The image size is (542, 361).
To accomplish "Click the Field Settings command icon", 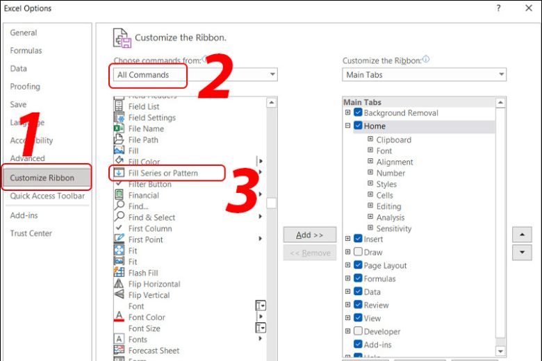I will tap(119, 117).
